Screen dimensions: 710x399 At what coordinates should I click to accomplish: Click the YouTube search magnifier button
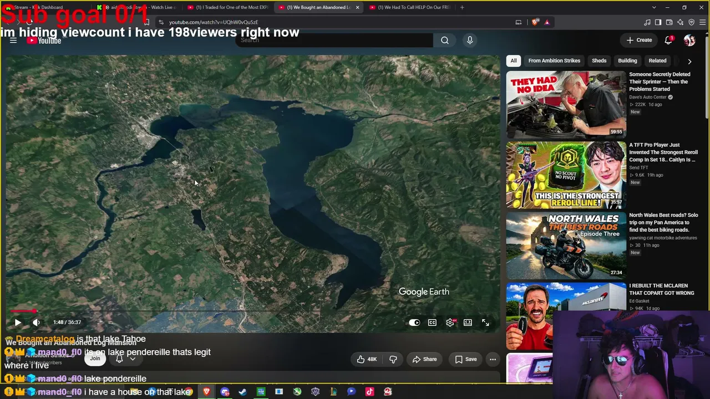click(445, 40)
